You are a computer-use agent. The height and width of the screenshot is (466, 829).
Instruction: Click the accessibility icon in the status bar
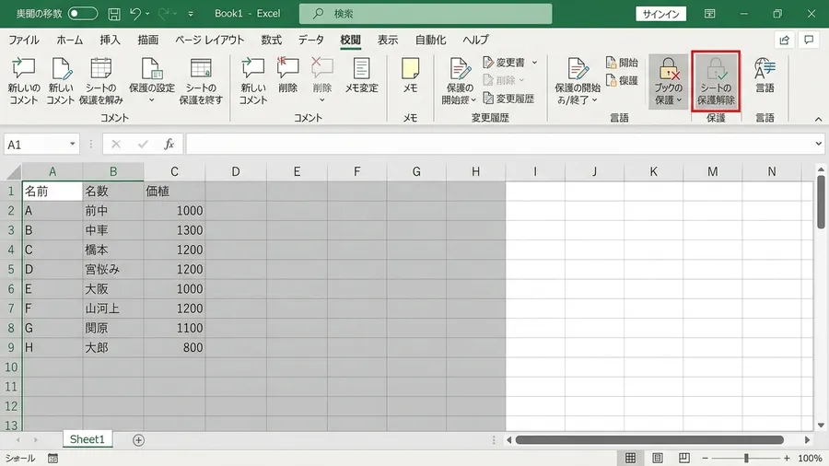coord(53,458)
